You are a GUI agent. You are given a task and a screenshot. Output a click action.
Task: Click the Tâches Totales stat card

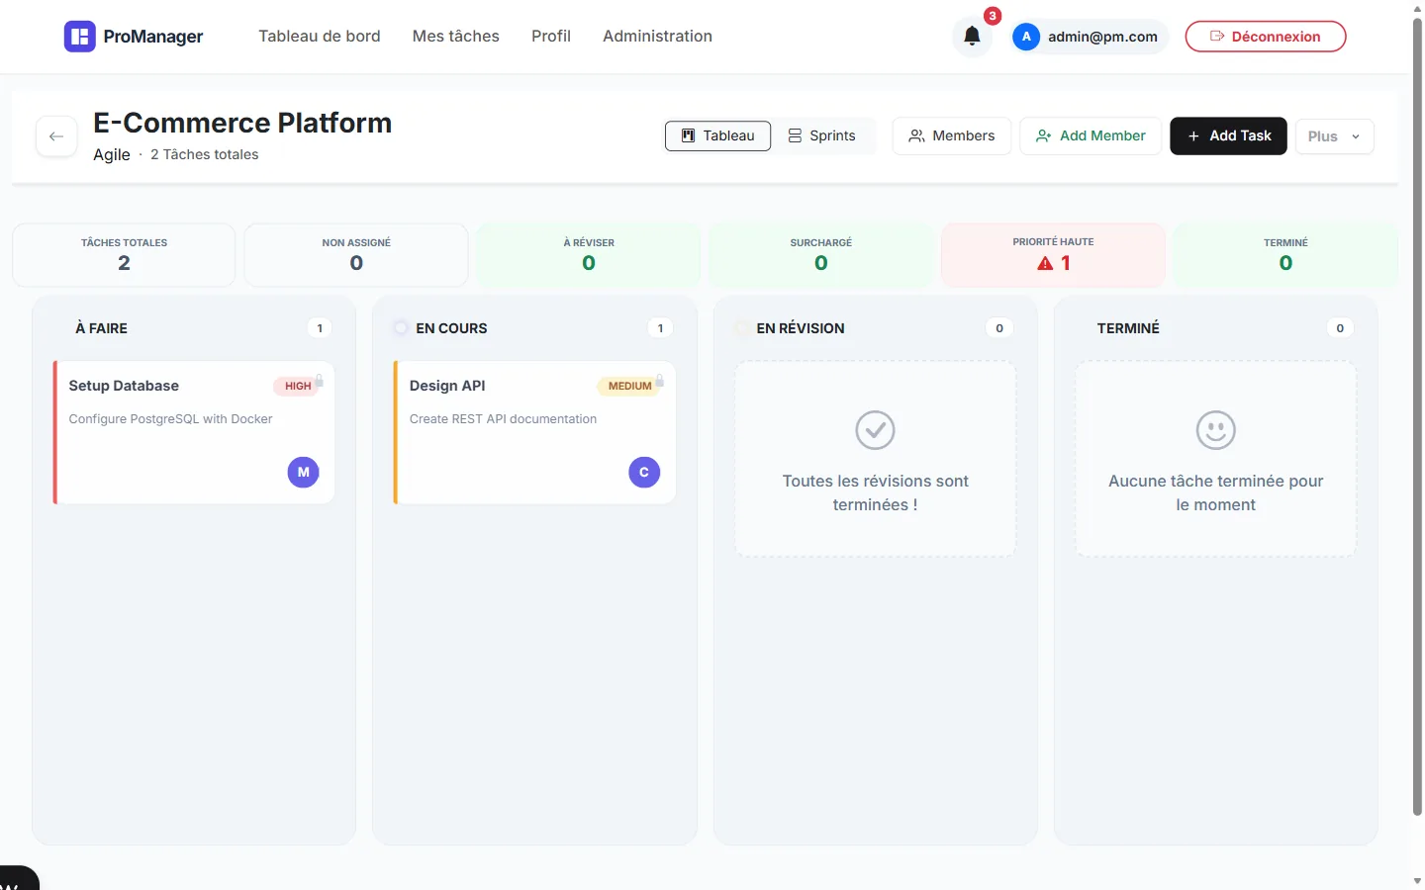pos(124,255)
